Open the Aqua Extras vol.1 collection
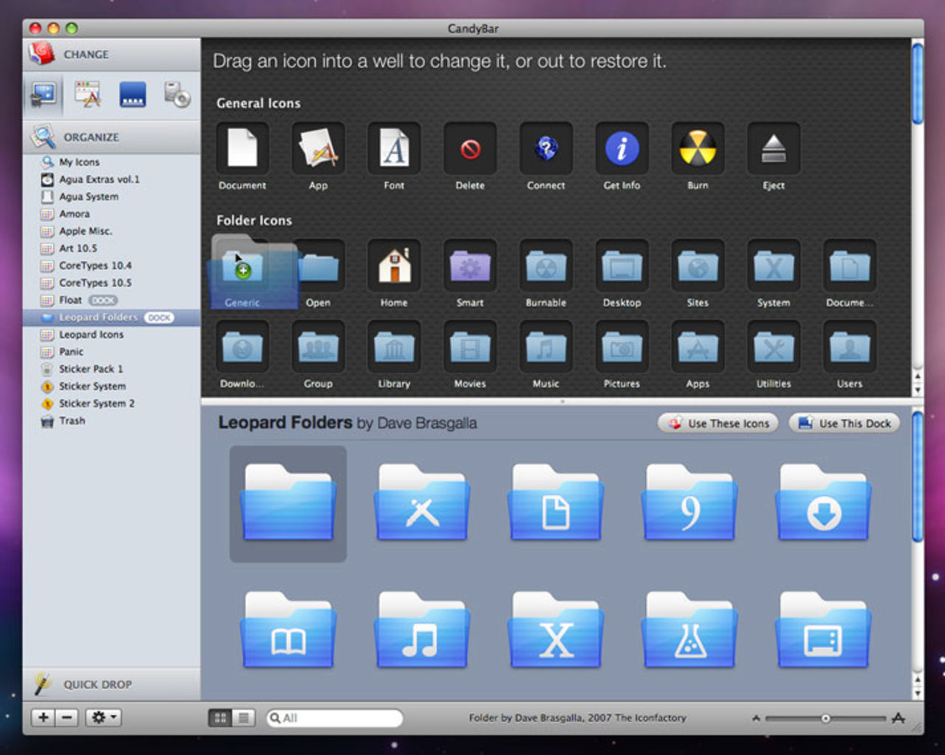The image size is (945, 755). [99, 179]
